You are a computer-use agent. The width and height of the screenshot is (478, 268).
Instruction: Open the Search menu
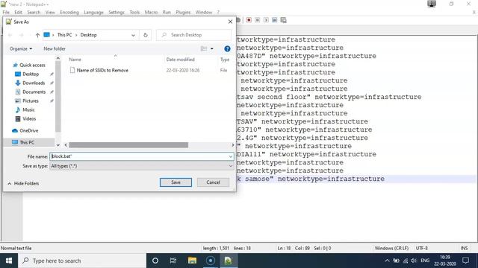click(34, 12)
